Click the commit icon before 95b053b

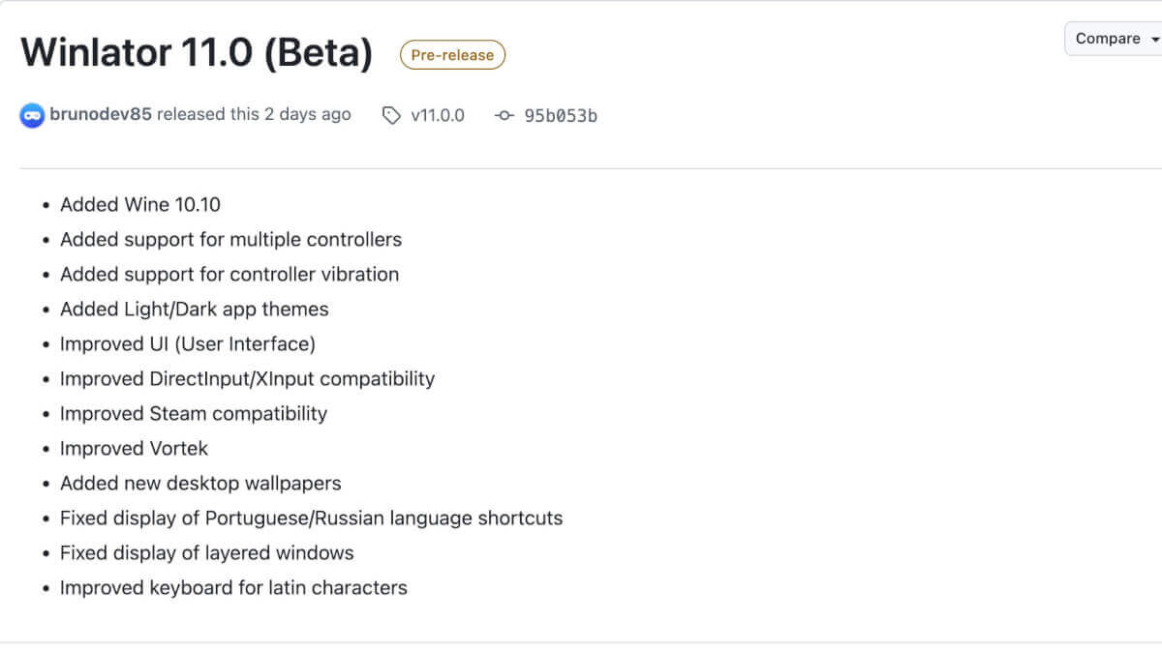point(504,116)
